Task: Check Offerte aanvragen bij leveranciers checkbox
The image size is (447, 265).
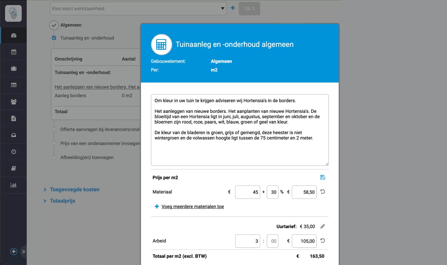Action: (54, 129)
